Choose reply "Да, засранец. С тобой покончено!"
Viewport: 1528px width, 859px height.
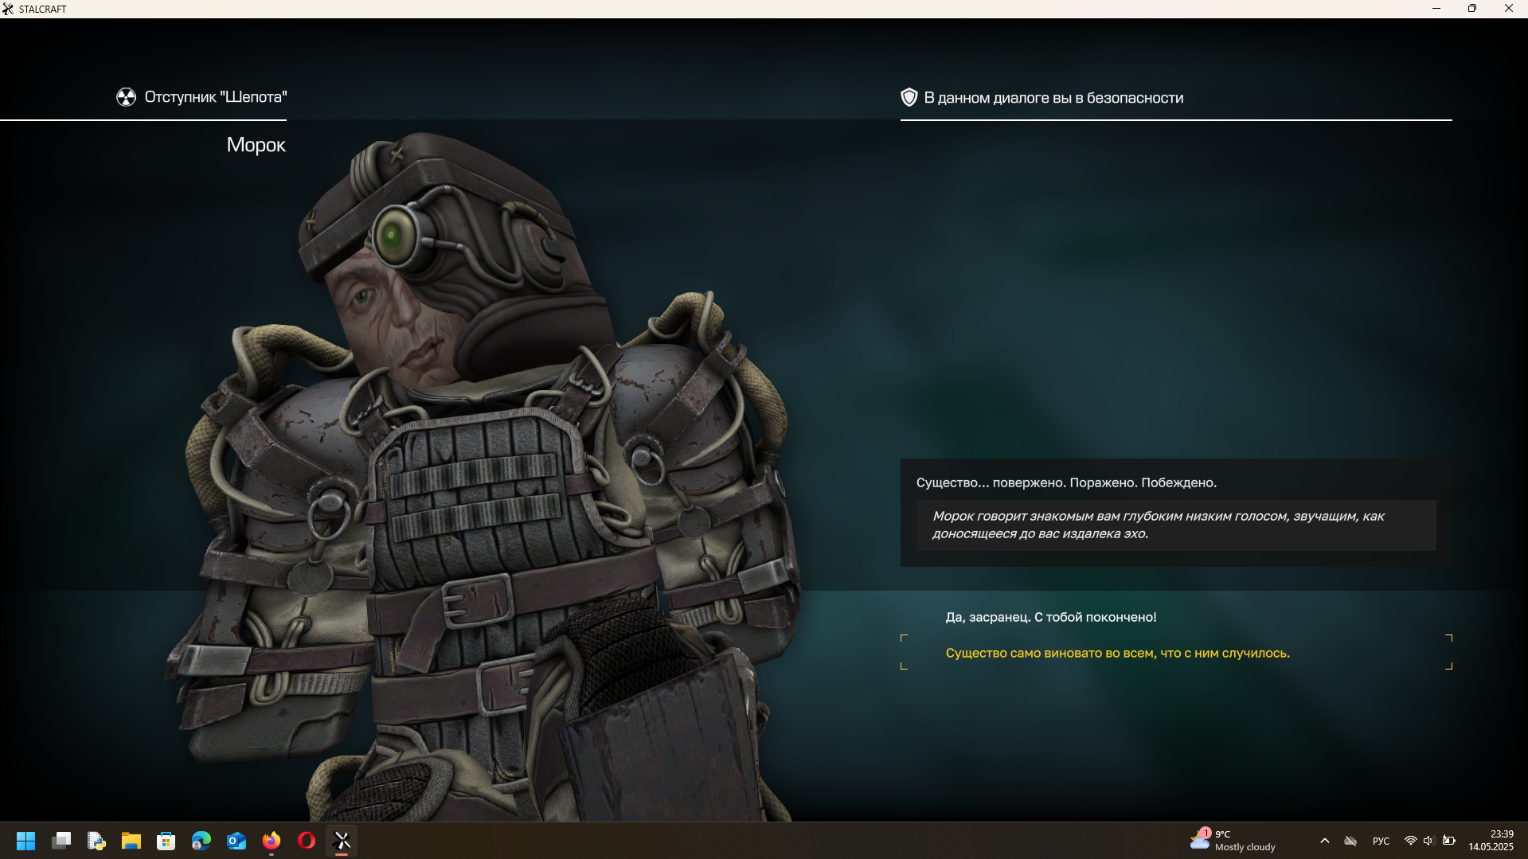[1050, 617]
